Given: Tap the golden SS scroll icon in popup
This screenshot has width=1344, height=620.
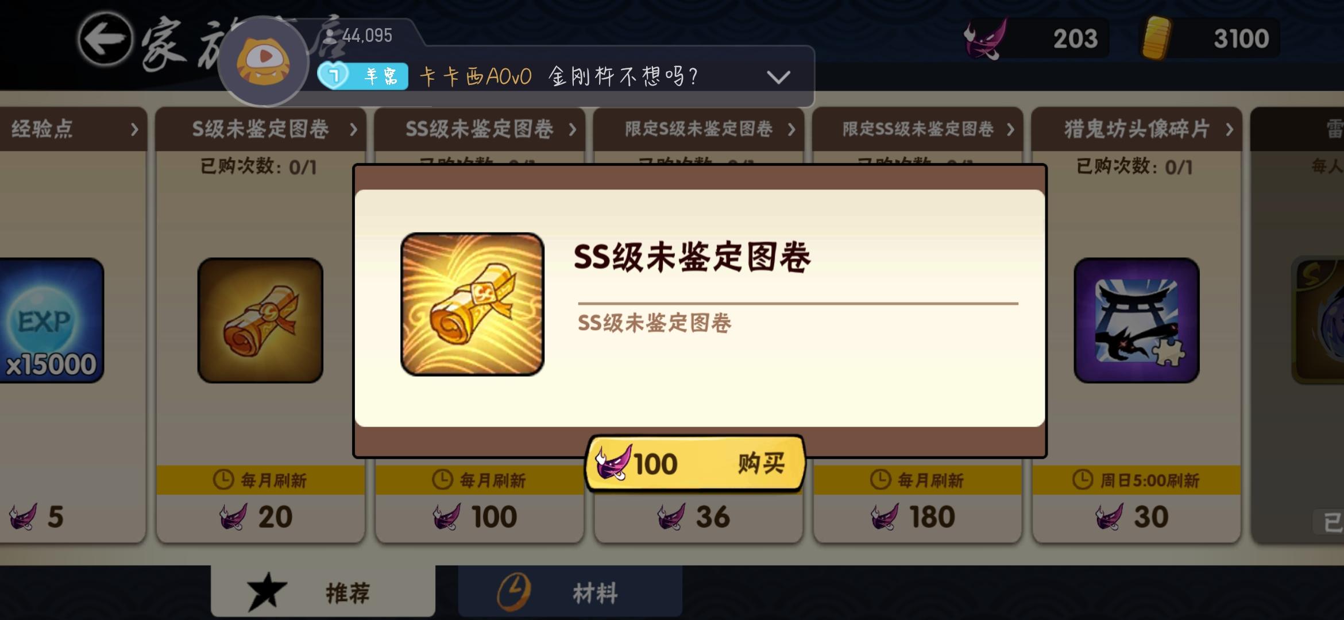Looking at the screenshot, I should pyautogui.click(x=472, y=304).
